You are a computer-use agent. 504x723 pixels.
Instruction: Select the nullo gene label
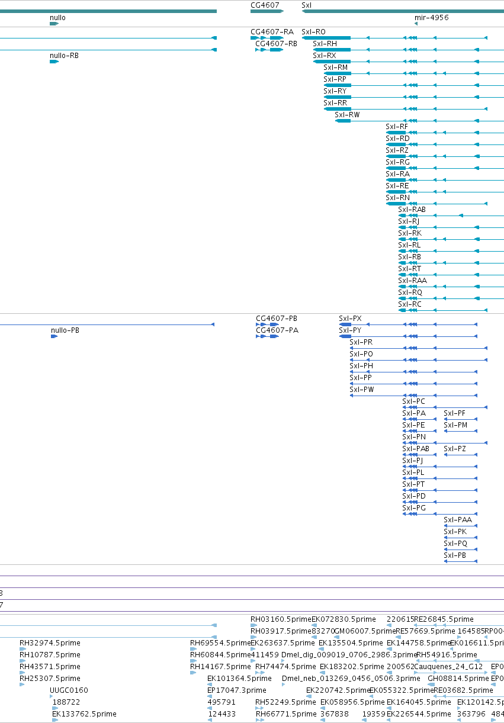[57, 18]
